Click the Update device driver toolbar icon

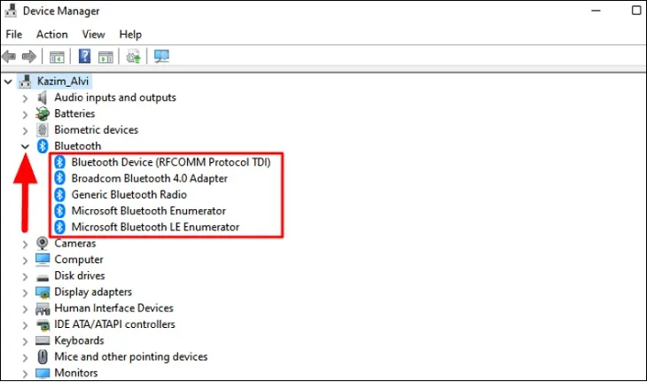point(133,57)
